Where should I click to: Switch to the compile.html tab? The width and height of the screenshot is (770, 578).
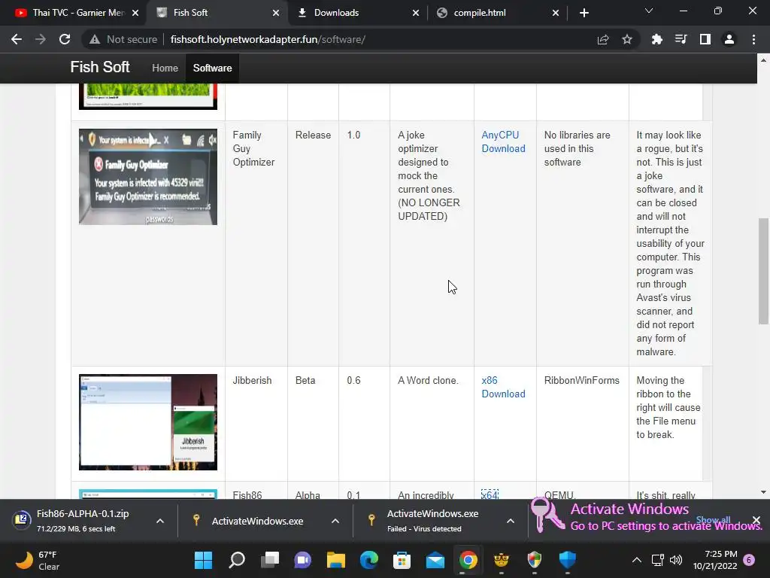click(490, 13)
